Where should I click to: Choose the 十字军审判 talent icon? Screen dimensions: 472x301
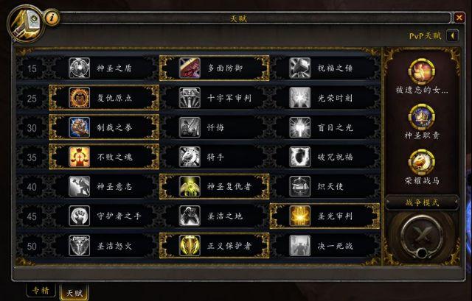tap(190, 98)
